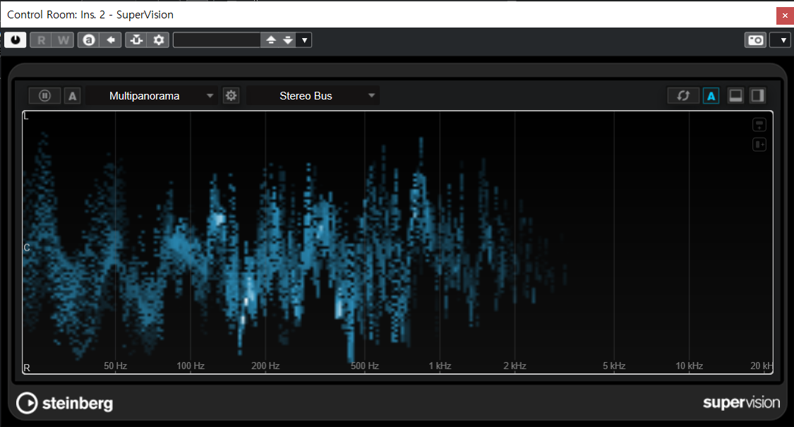Open the Multipanorama module settings gear
Viewport: 794px width, 427px height.
tap(231, 96)
